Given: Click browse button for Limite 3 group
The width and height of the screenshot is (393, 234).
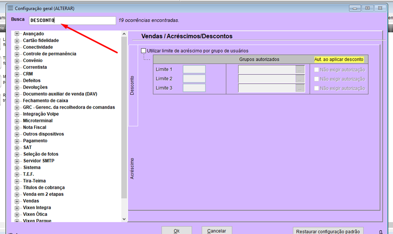Looking at the screenshot, I should tap(300, 88).
